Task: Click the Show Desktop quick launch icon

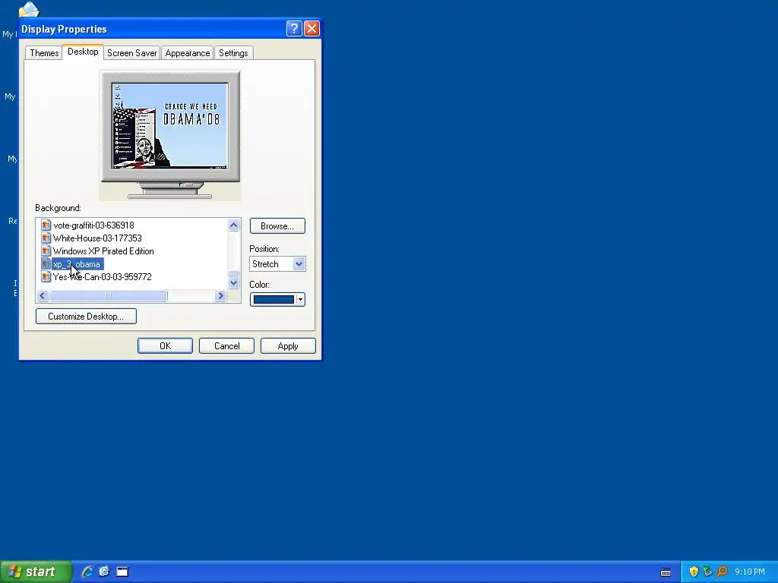Action: [122, 572]
